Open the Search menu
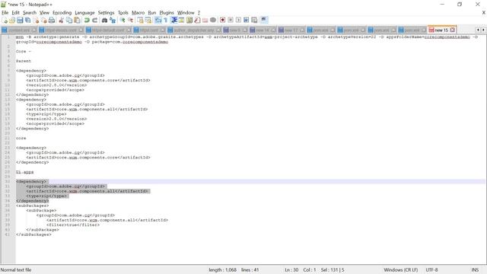 tap(30, 13)
